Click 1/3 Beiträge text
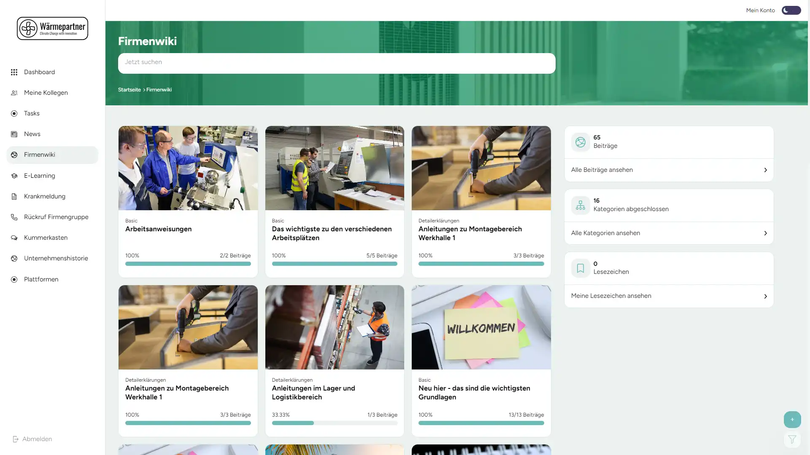 [382, 415]
